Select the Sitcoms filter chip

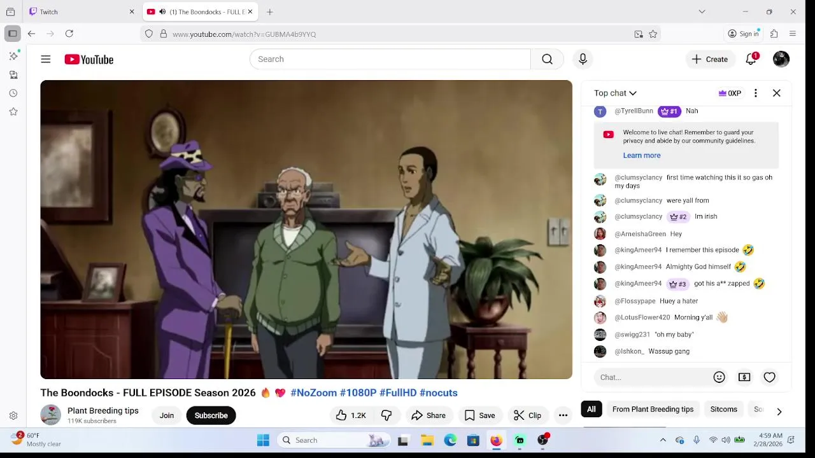(x=723, y=409)
